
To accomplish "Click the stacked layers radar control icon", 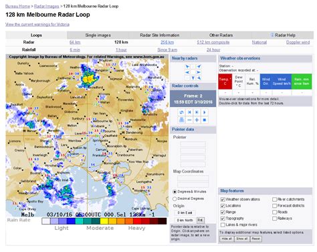I will (x=182, y=120).
